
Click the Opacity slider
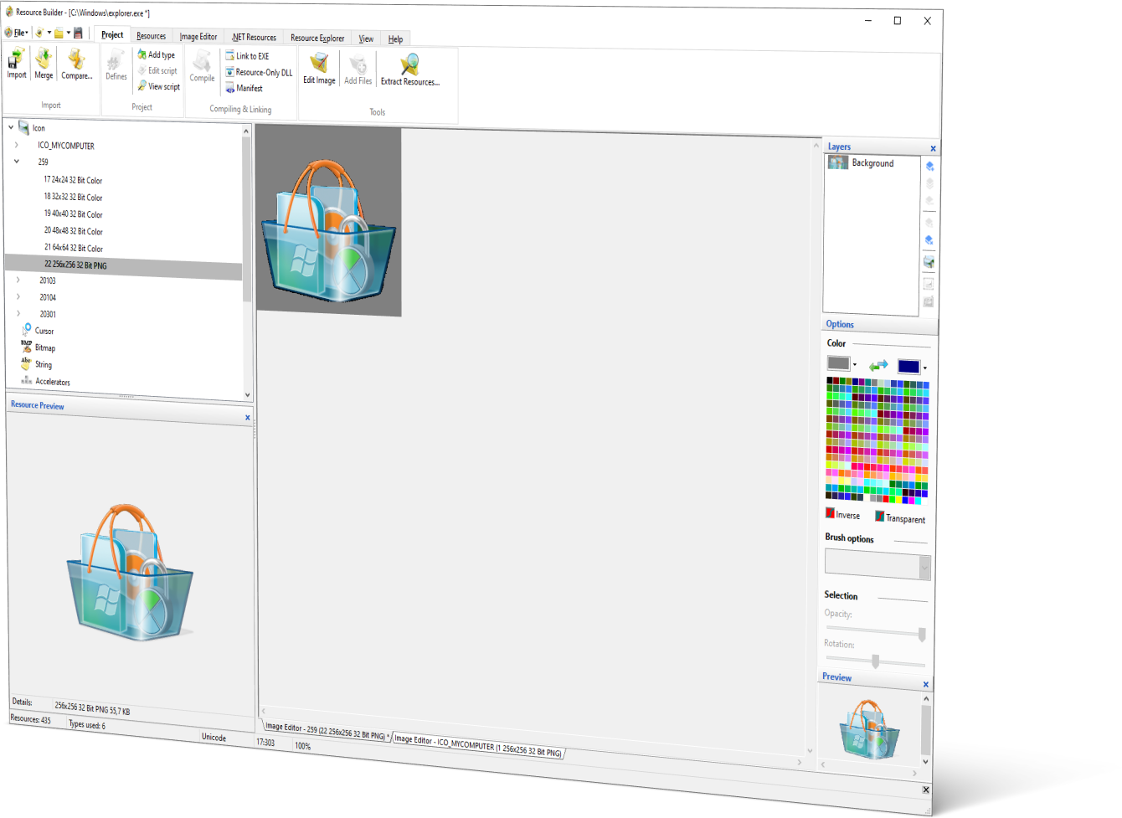pos(876,631)
